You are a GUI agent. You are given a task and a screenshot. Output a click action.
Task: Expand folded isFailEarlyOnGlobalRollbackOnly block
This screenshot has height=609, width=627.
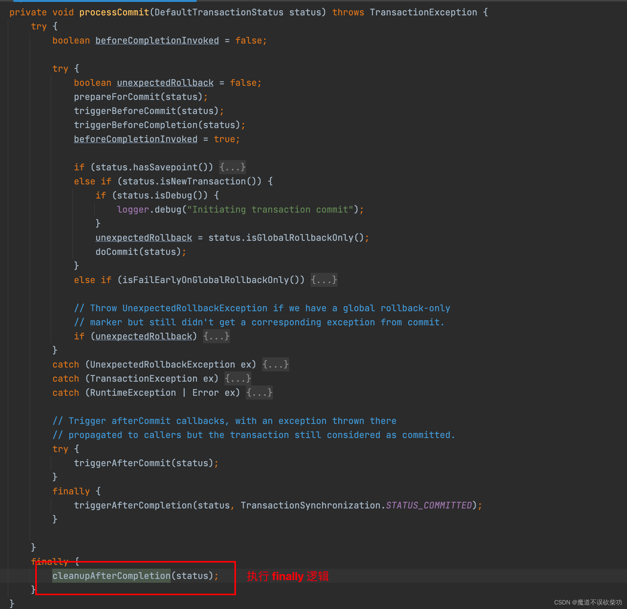click(324, 280)
